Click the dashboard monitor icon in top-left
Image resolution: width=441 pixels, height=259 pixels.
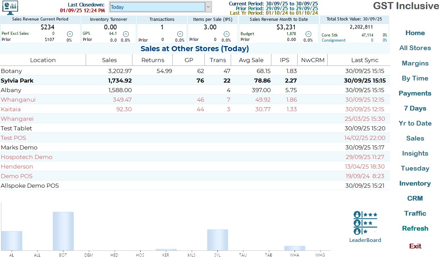(11, 7)
